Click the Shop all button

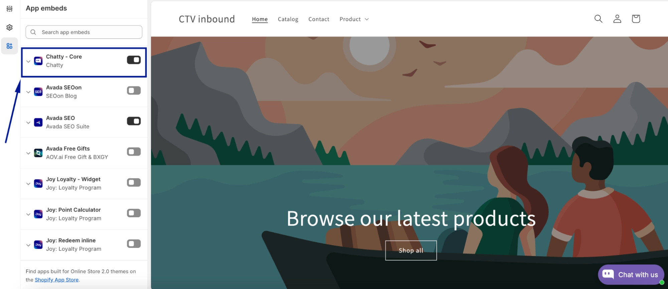point(411,250)
